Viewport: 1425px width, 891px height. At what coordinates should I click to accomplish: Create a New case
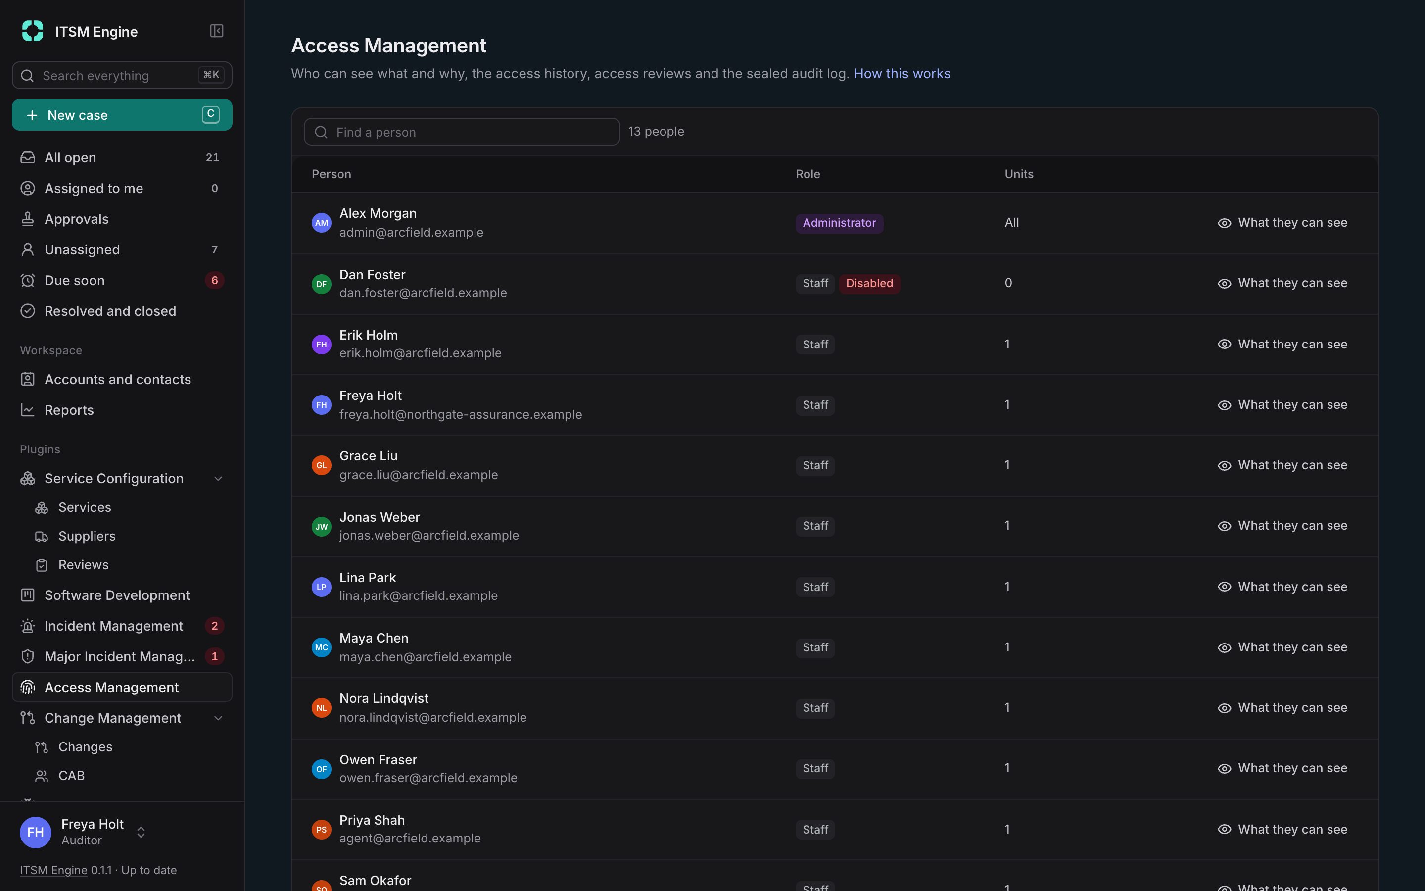pos(122,115)
